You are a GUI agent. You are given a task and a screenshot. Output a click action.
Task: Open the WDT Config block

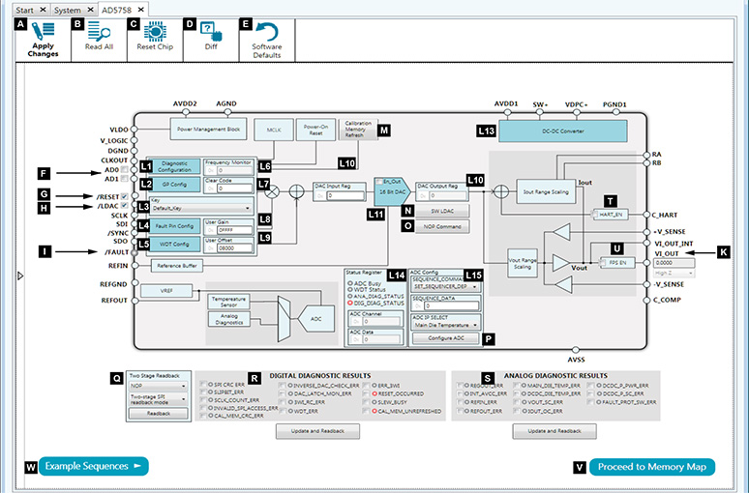[x=174, y=244]
